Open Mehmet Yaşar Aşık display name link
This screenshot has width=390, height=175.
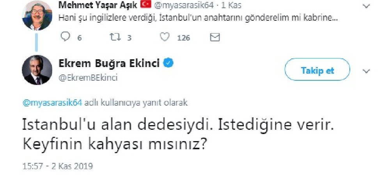coord(98,5)
